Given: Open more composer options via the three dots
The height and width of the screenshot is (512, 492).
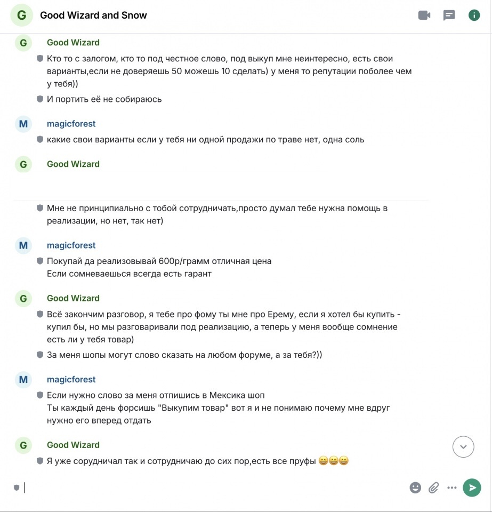Looking at the screenshot, I should tap(452, 487).
